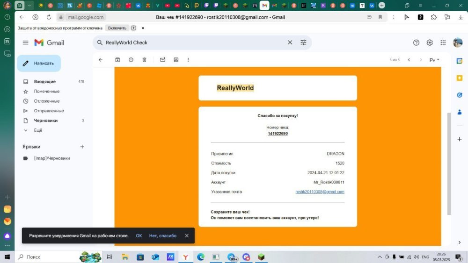Screen dimensions: 468x263
Task: Open search filter options
Action: (303, 43)
